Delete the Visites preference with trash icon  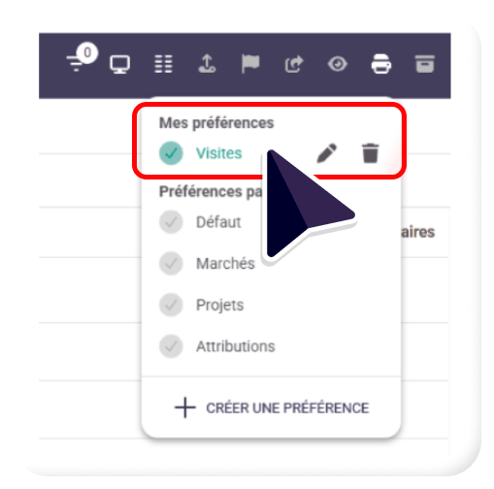click(370, 153)
